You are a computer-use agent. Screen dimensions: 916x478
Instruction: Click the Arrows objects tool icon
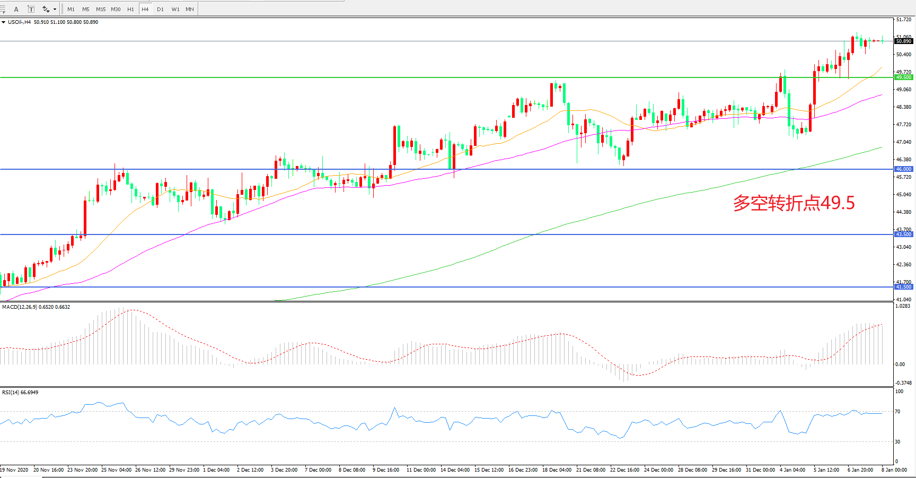[46, 9]
